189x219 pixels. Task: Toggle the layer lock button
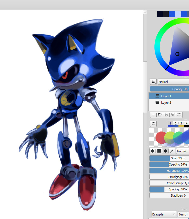153,82
